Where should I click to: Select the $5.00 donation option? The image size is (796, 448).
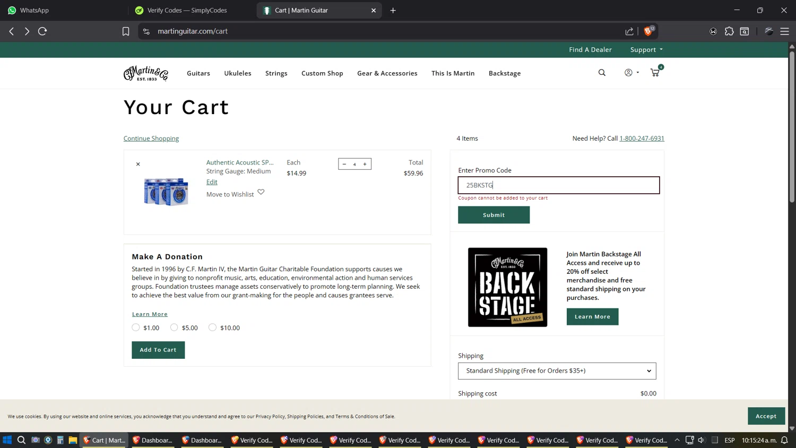coord(174,328)
